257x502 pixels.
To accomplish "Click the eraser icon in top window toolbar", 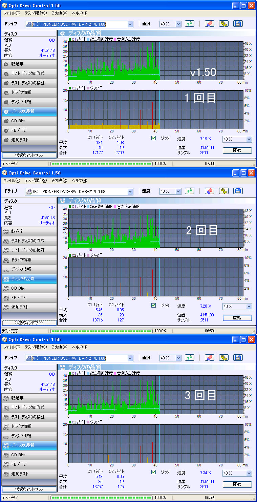I will 209,24.
